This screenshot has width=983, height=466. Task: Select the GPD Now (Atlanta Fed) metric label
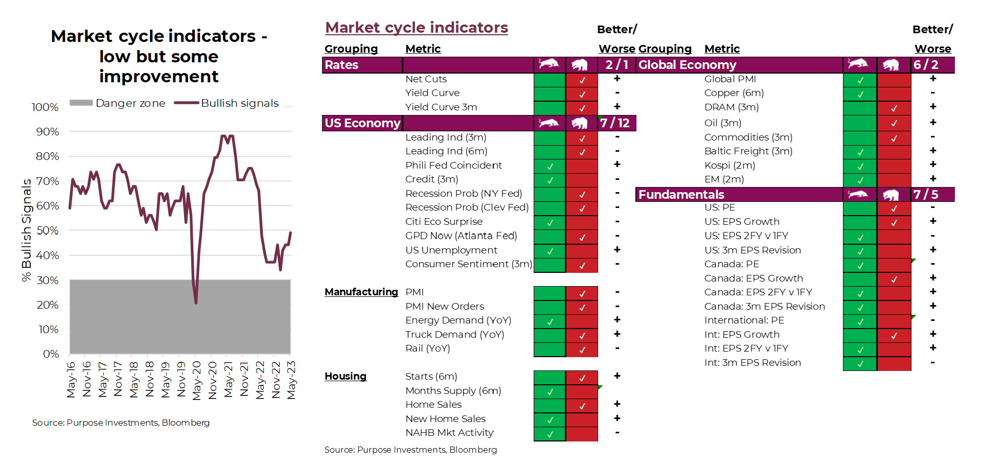click(x=461, y=236)
